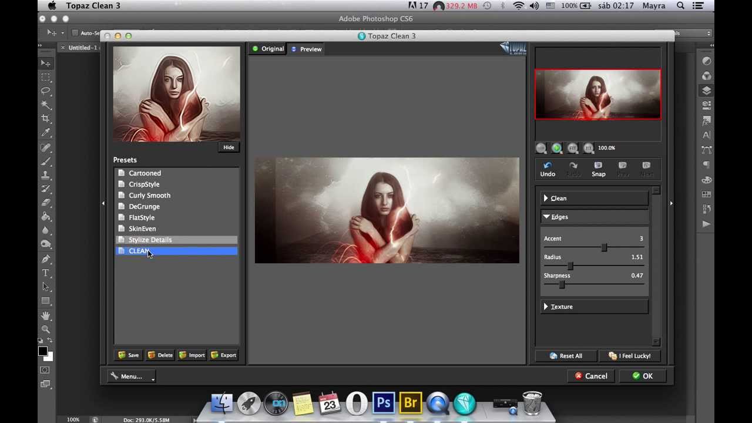This screenshot has width=752, height=423.
Task: Collapse right settings panel arrow
Action: tap(671, 203)
